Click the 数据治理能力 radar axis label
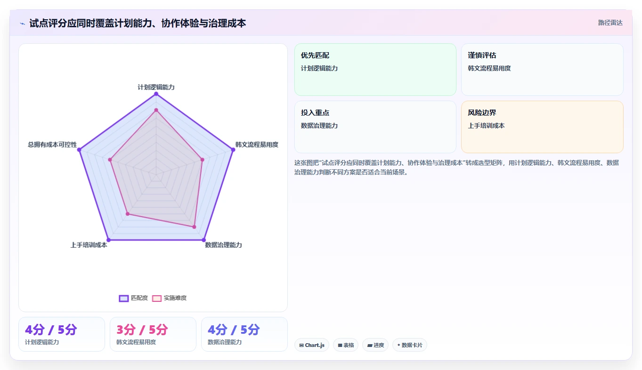 click(224, 245)
